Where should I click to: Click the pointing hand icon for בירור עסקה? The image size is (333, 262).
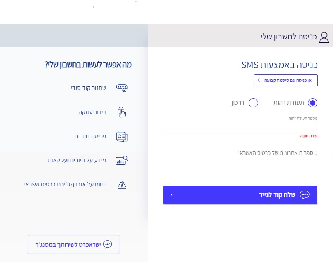122,112
